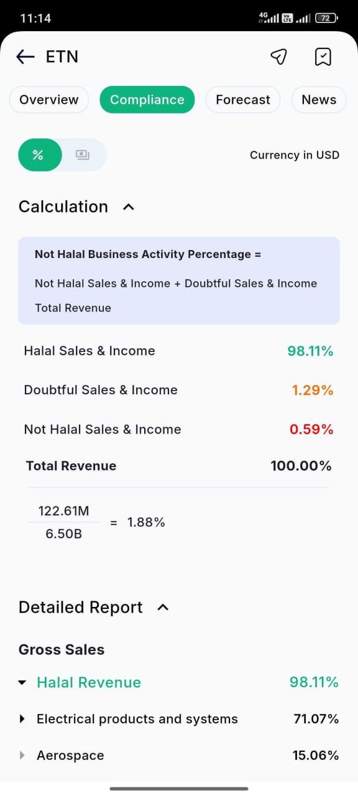This screenshot has height=796, width=358.
Task: Tap the Doubtful Sales & Income row
Action: tap(179, 390)
